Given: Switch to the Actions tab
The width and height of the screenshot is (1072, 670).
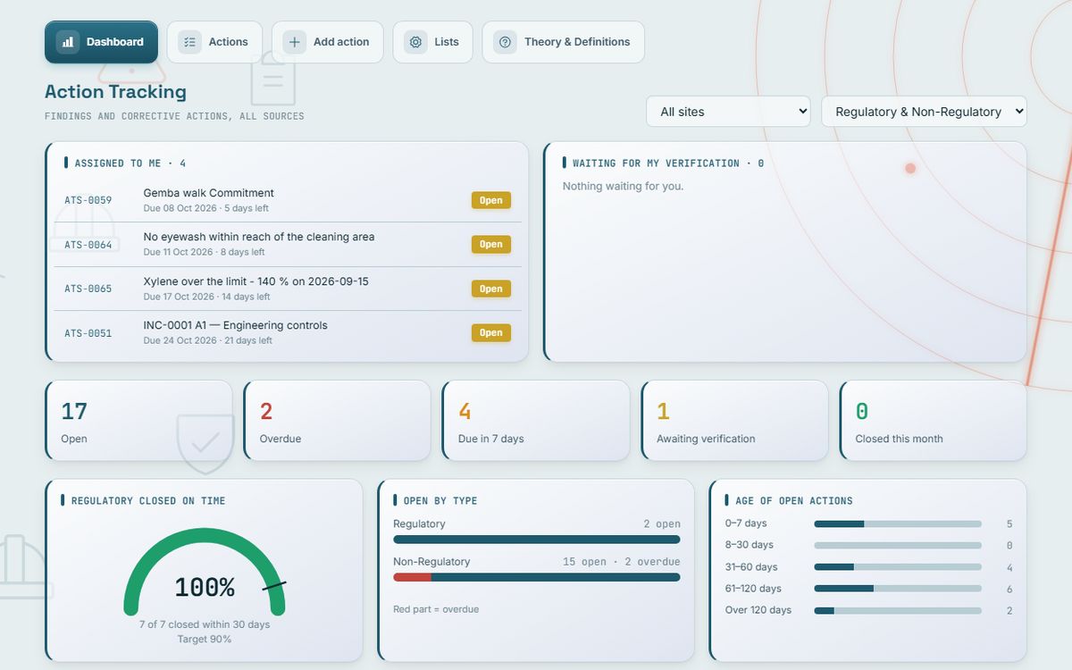Looking at the screenshot, I should click(x=214, y=42).
